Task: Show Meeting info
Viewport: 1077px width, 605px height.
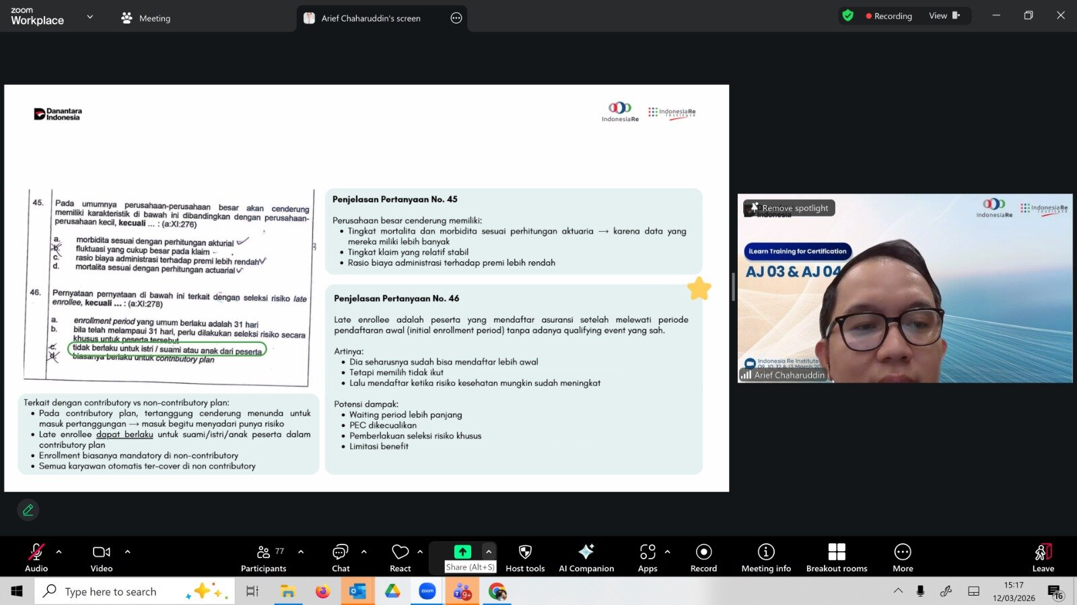Action: (x=766, y=557)
